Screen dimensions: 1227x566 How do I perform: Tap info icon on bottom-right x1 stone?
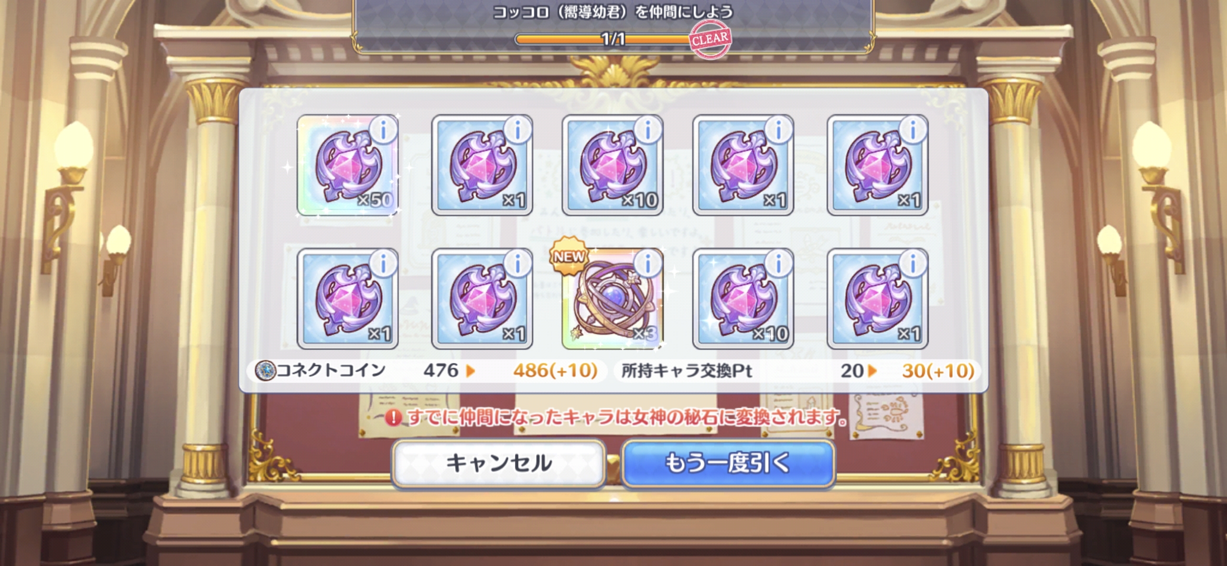pos(913,263)
